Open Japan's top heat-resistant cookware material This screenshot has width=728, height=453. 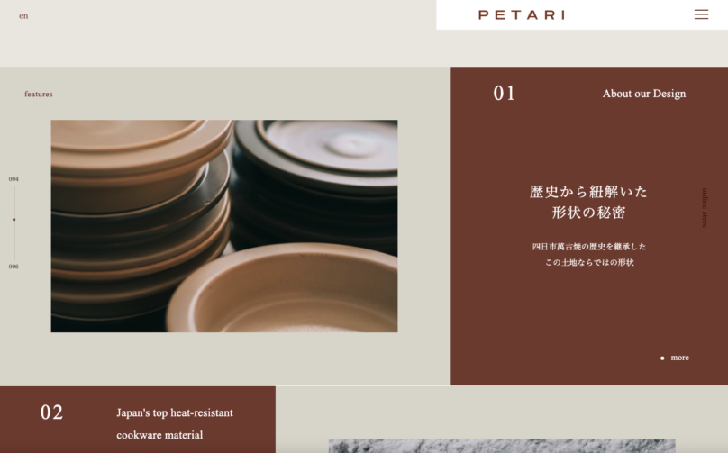coord(175,424)
